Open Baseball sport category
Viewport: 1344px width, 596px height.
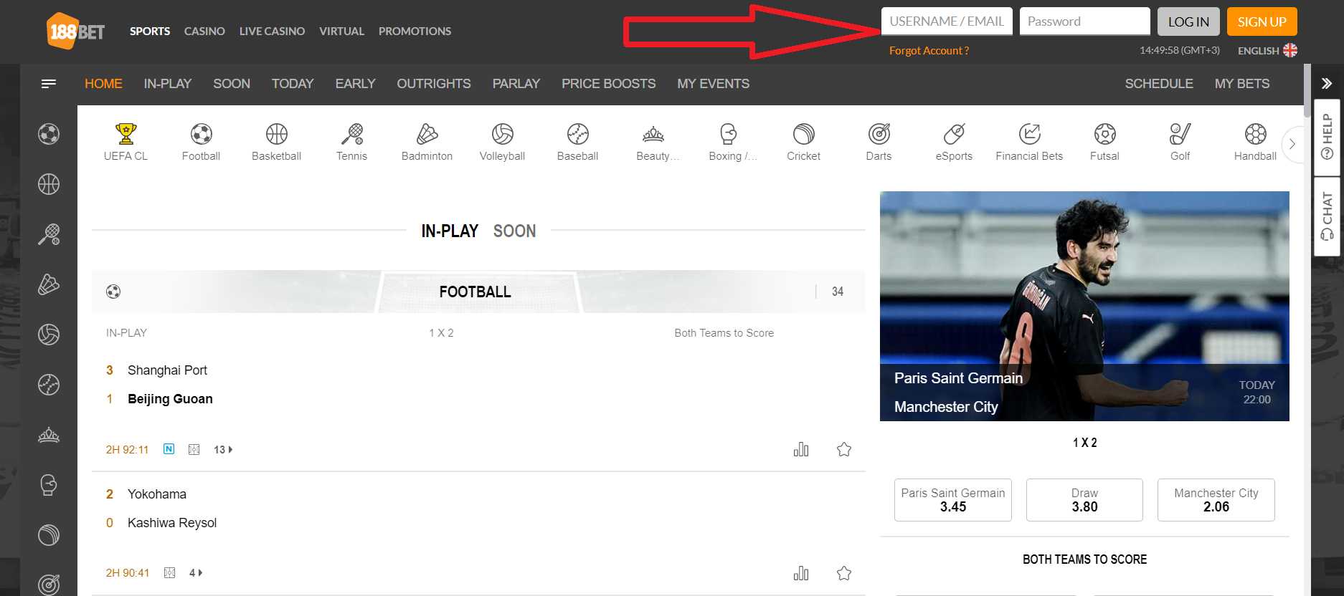pos(577,142)
